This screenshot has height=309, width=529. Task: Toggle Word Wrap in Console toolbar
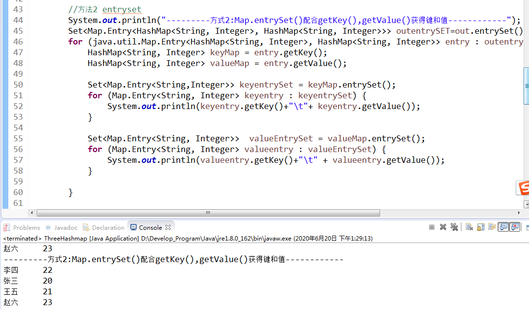pyautogui.click(x=492, y=227)
